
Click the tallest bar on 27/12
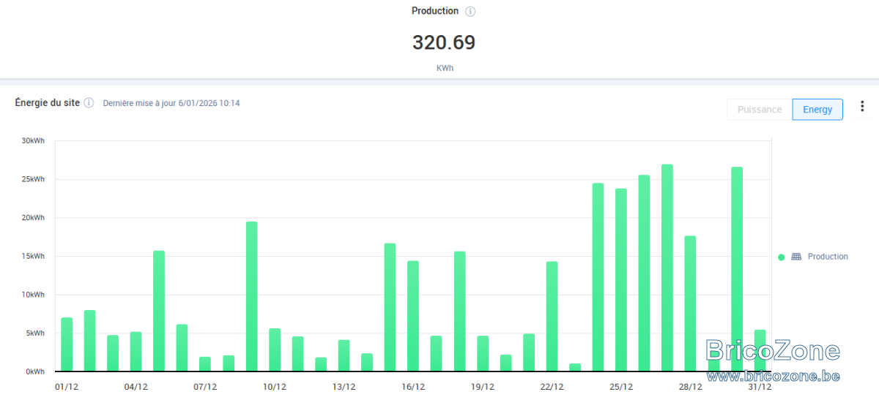tap(667, 268)
